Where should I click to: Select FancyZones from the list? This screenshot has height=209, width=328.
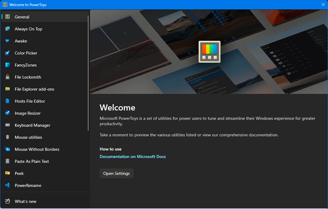click(44, 65)
